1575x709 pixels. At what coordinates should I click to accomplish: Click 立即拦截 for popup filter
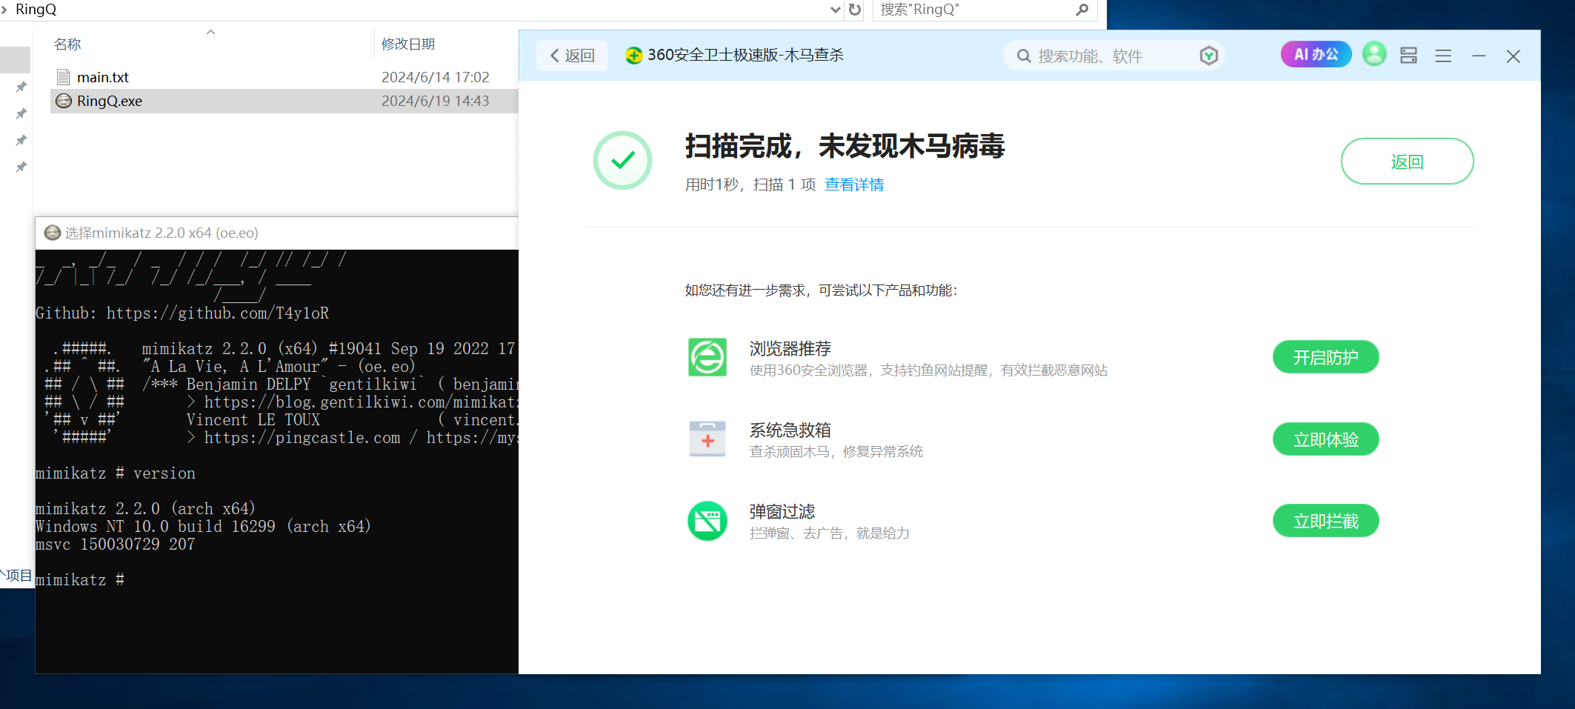[x=1325, y=521]
